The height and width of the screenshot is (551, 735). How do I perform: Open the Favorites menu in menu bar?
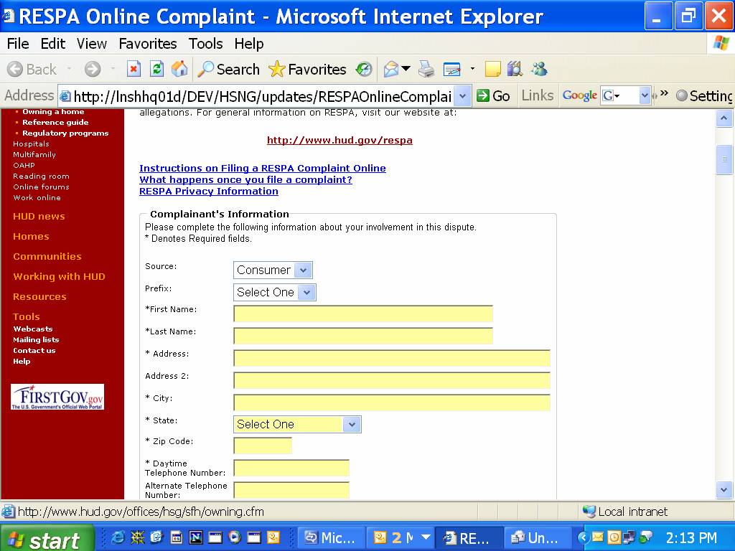(x=148, y=44)
